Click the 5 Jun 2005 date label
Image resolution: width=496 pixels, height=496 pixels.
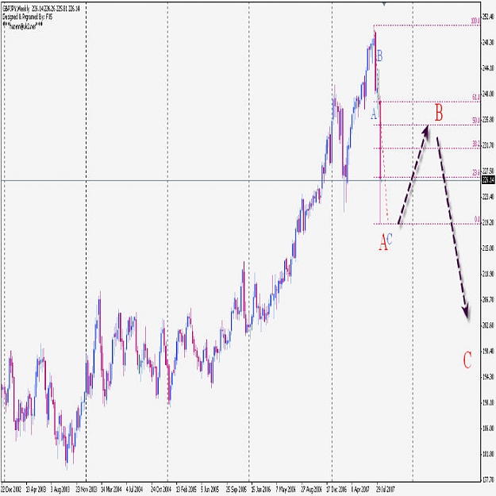(210, 490)
